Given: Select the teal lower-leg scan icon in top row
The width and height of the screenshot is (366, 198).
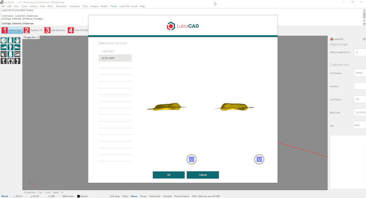Looking at the screenshot, I should pos(10,40).
